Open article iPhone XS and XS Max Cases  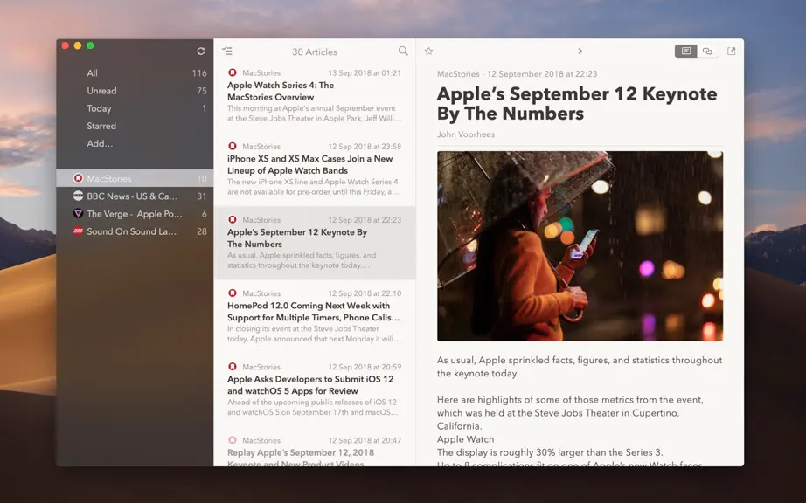coord(315,169)
